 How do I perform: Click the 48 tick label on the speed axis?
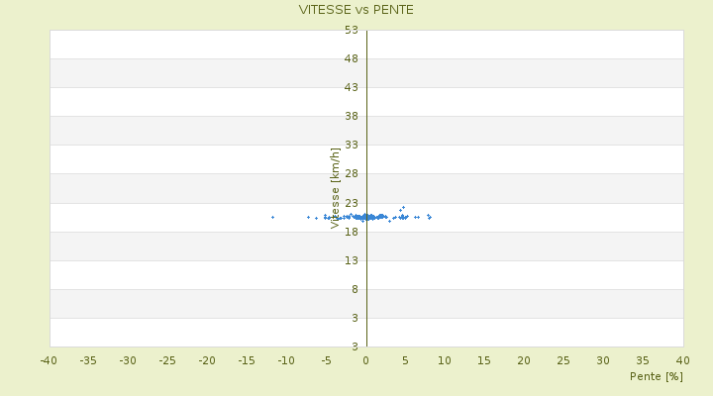pyautogui.click(x=352, y=58)
